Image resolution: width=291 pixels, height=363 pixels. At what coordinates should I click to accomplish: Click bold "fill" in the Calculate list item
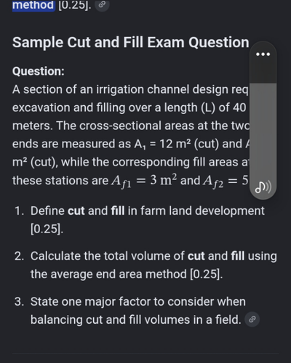pyautogui.click(x=238, y=256)
